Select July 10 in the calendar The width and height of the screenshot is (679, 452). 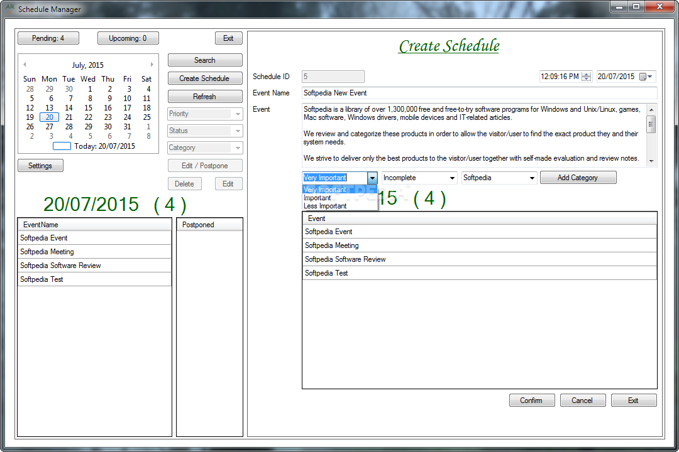click(x=127, y=98)
